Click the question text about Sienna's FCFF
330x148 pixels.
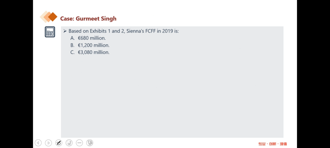pyautogui.click(x=124, y=31)
